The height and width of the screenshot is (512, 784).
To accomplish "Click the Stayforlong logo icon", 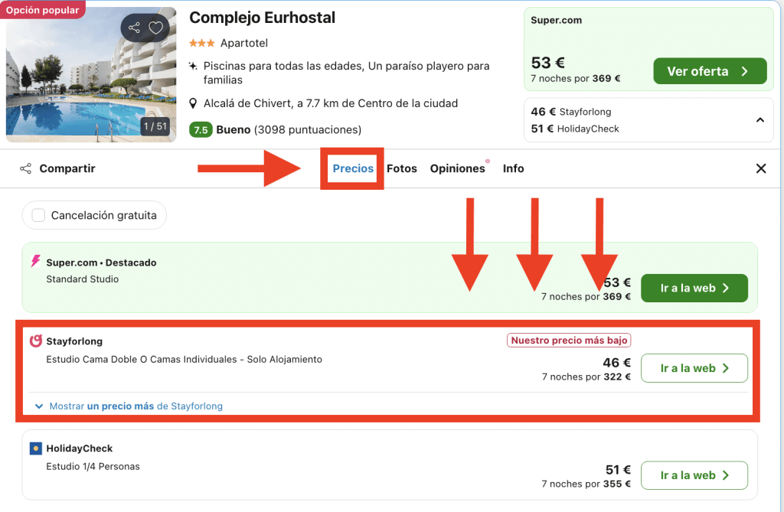I will pyautogui.click(x=35, y=341).
